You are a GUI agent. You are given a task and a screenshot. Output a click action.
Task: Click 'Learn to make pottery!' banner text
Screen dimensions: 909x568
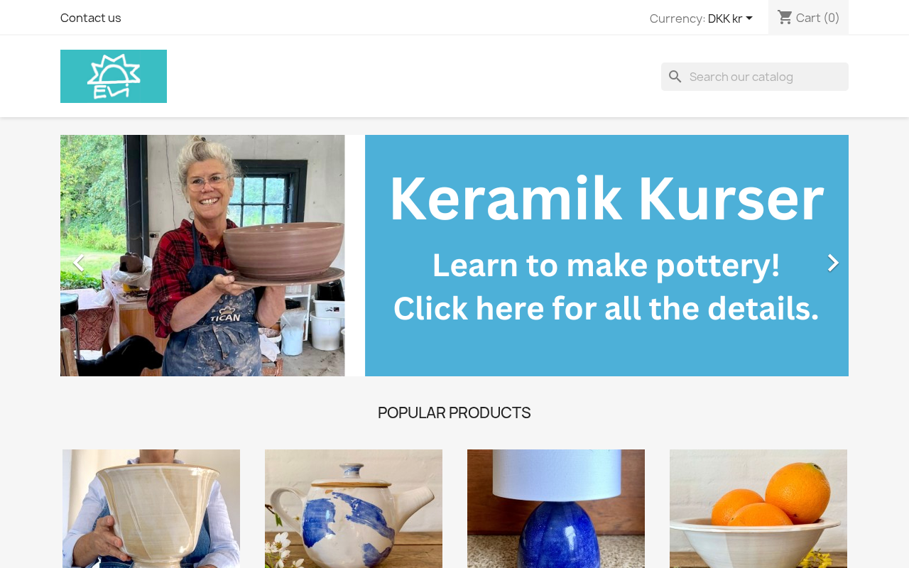coord(606,265)
